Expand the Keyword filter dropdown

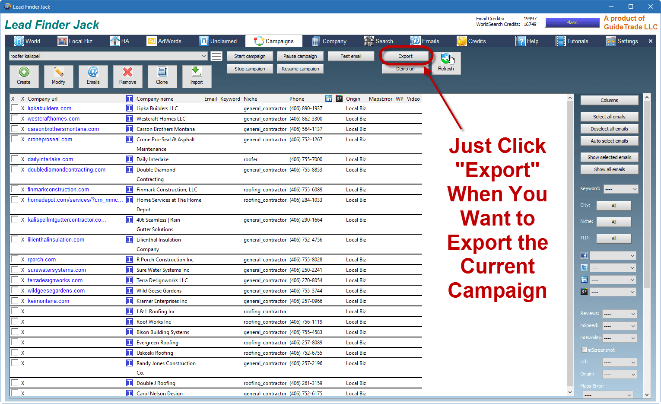point(620,189)
